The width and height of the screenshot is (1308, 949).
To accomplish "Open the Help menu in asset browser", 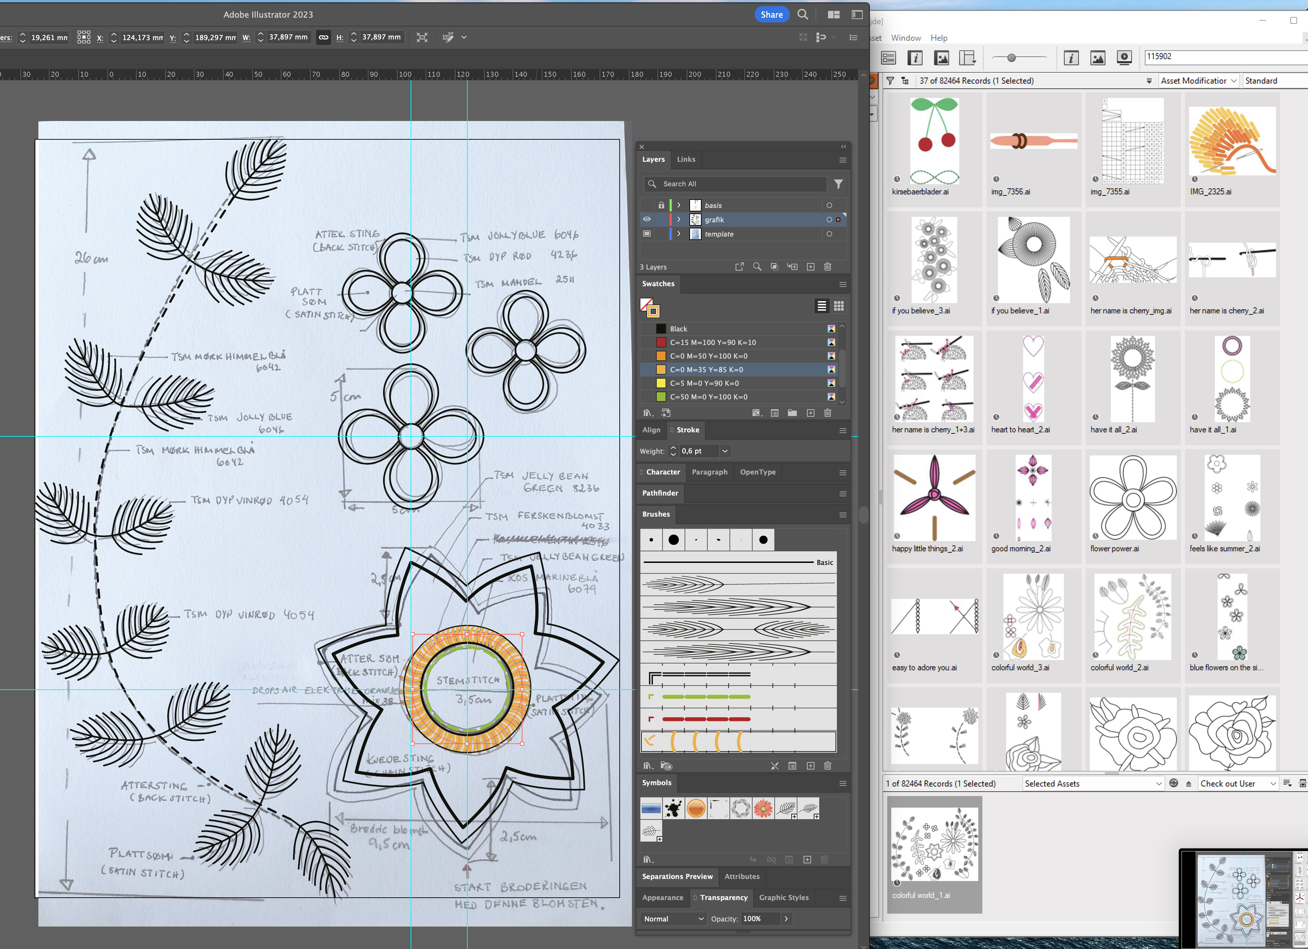I will (938, 38).
